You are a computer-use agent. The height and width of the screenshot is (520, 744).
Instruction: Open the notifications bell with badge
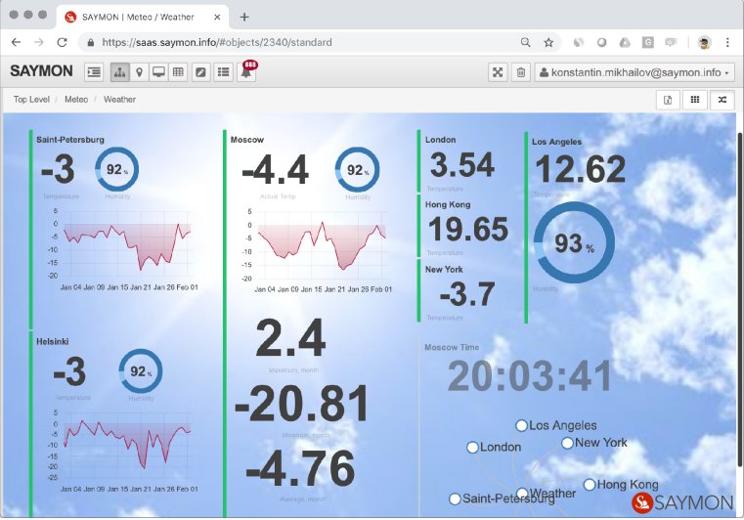(x=246, y=71)
